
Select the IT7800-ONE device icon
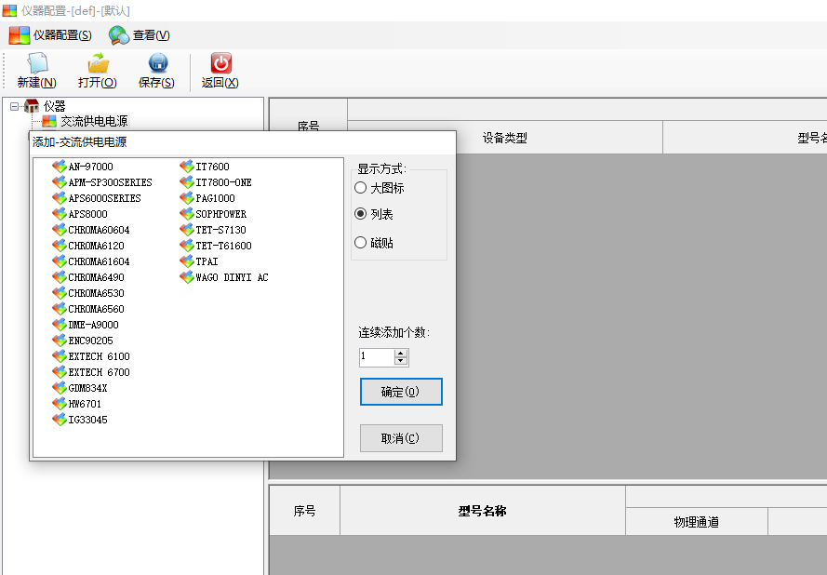187,182
